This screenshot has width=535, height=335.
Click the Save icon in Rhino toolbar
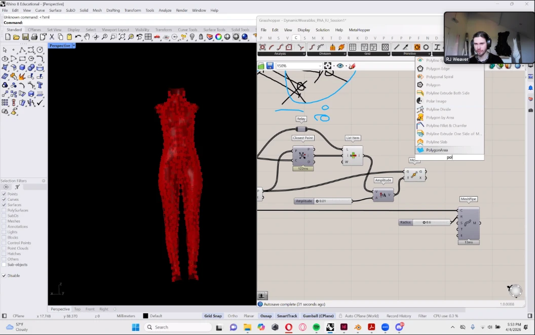25,37
